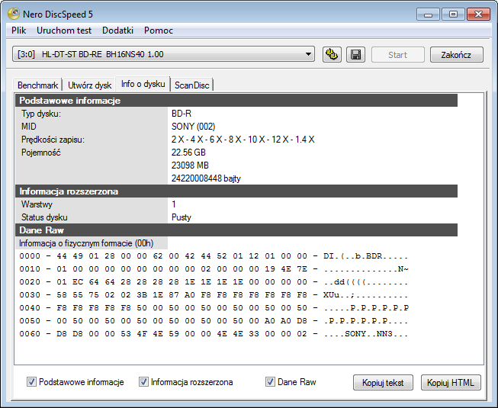Image resolution: width=498 pixels, height=408 pixels.
Task: Click the Podstawowe informacje section header
Action: 236,101
